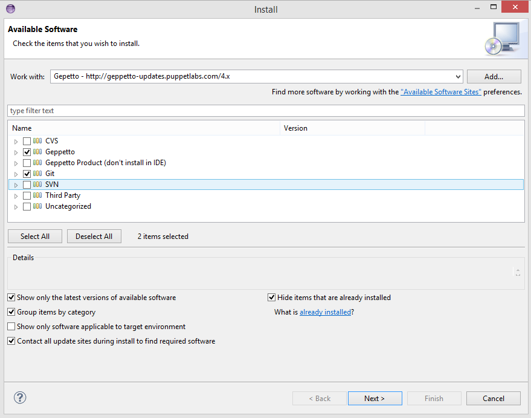Click the SVN category icon
The width and height of the screenshot is (531, 418).
point(37,185)
